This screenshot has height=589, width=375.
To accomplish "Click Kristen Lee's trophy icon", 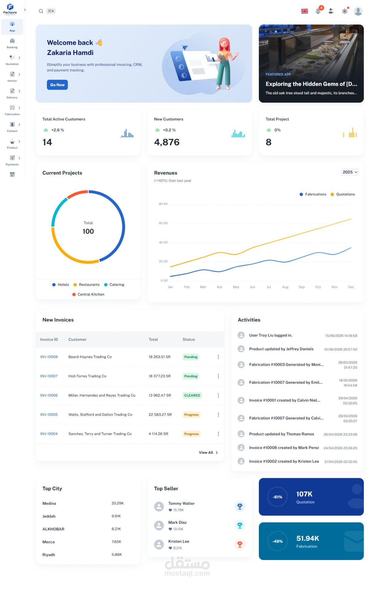I will (240, 544).
